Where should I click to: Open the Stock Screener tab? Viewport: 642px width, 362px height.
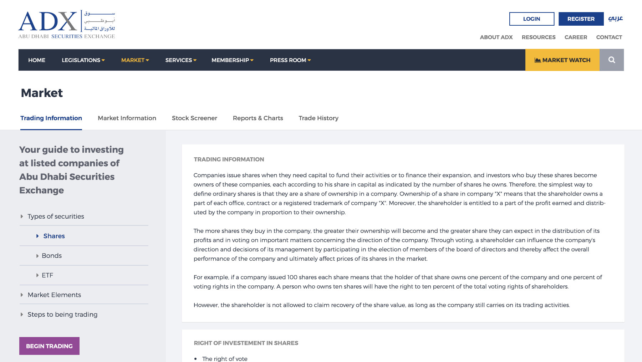(x=194, y=118)
